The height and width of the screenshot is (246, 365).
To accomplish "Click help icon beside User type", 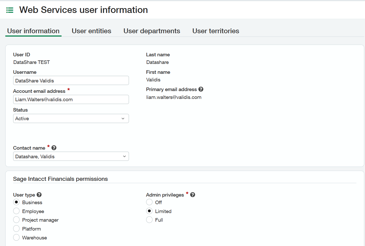I will tap(39, 195).
